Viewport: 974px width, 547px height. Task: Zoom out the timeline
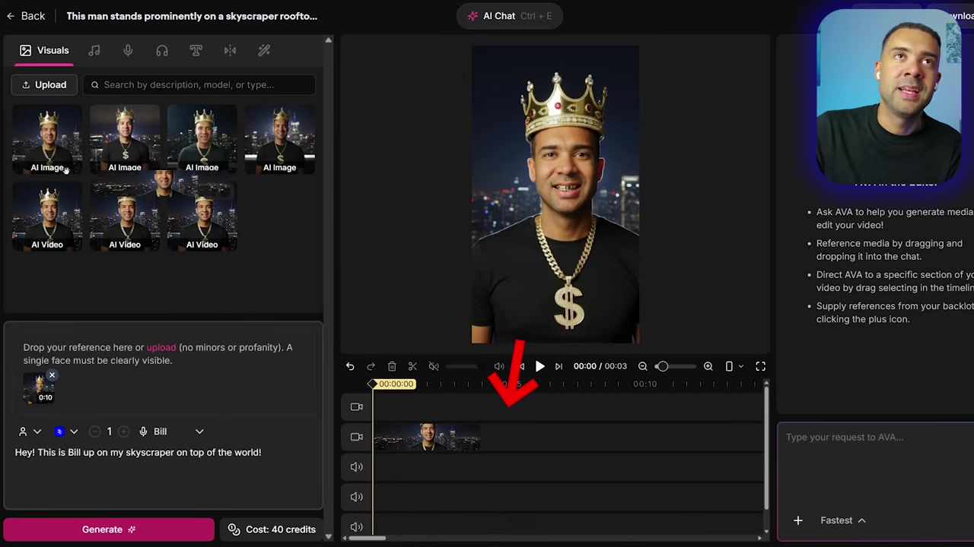642,366
